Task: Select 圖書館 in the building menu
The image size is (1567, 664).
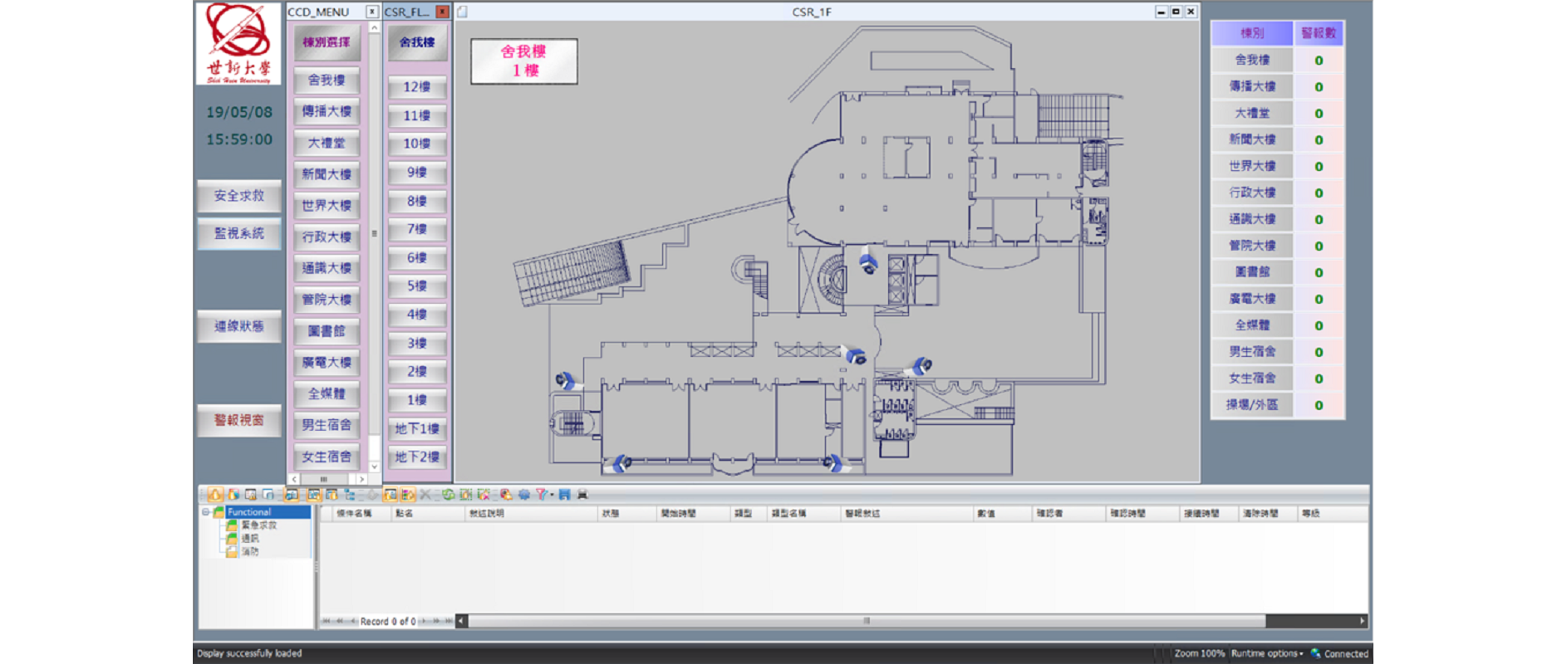Action: click(327, 331)
